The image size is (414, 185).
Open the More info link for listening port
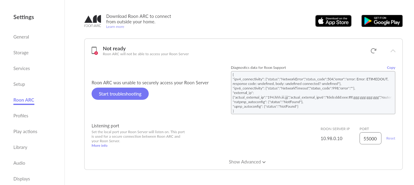coord(99,146)
